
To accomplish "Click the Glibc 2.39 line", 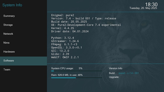I will click(x=60, y=54).
